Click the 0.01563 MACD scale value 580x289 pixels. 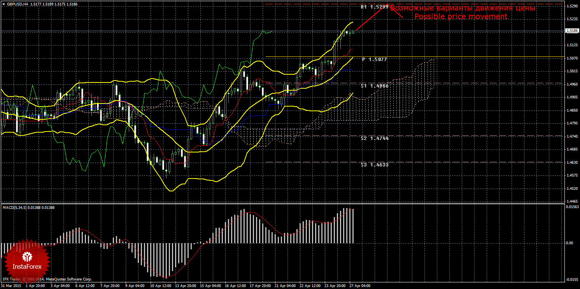click(571, 206)
